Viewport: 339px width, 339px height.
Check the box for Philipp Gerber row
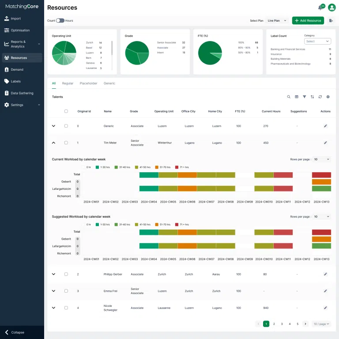tap(66, 274)
